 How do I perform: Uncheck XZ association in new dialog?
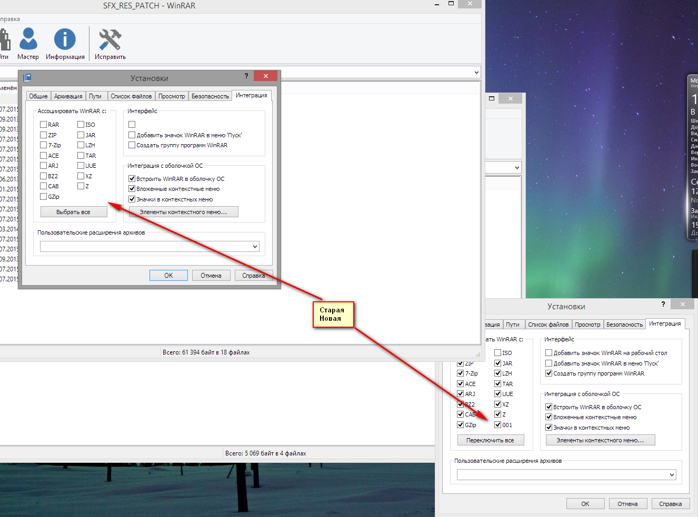click(498, 404)
